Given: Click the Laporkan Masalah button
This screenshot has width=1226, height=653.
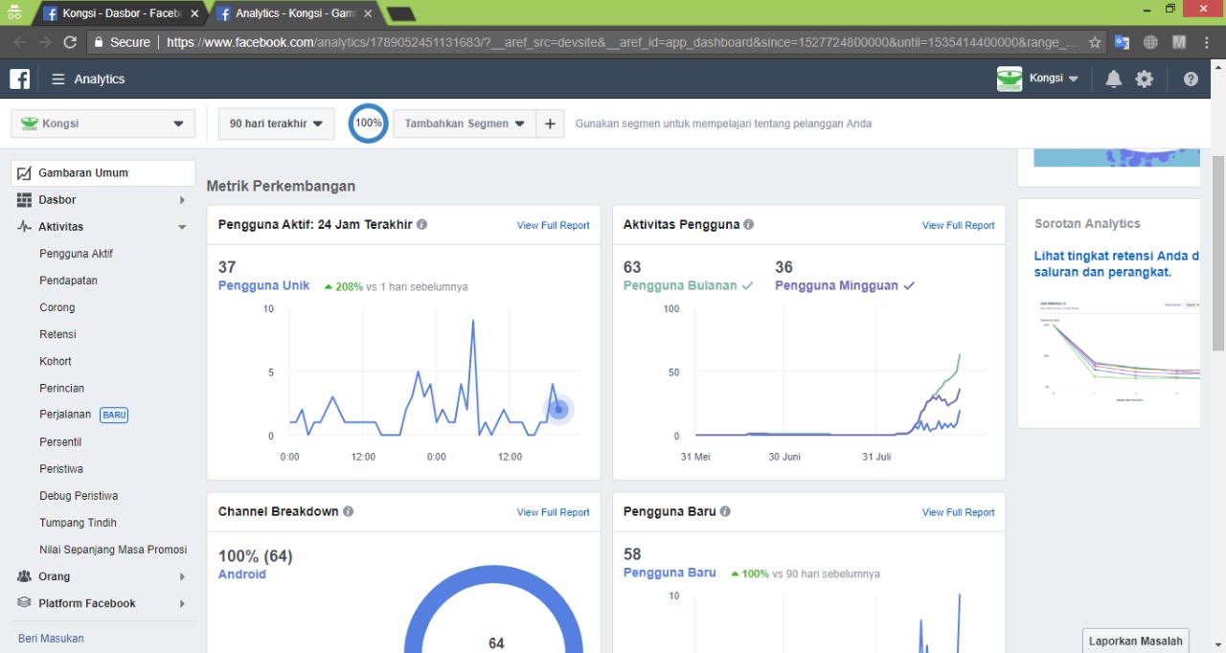Looking at the screenshot, I should (1136, 641).
